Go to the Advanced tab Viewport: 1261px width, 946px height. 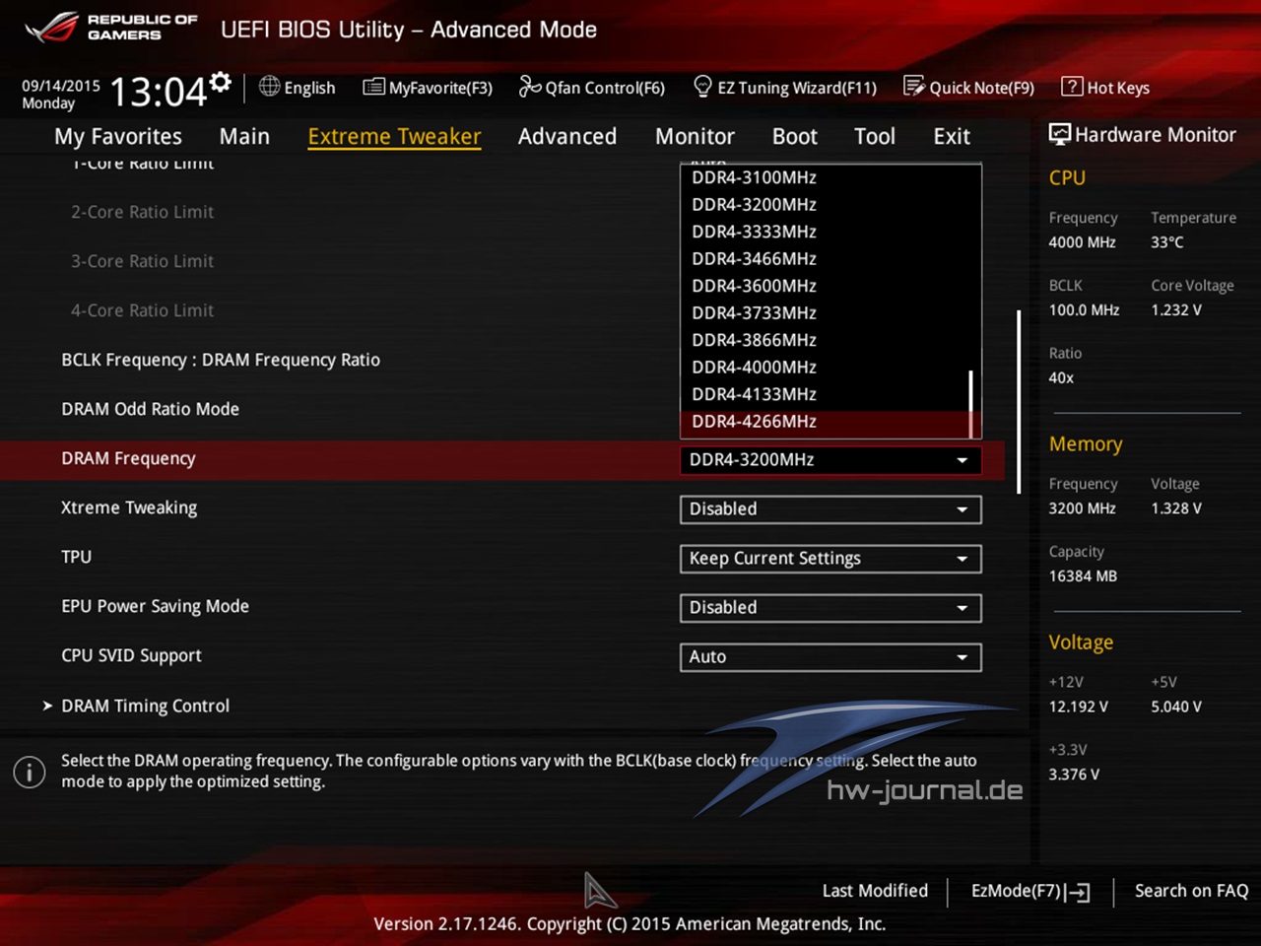coord(567,136)
